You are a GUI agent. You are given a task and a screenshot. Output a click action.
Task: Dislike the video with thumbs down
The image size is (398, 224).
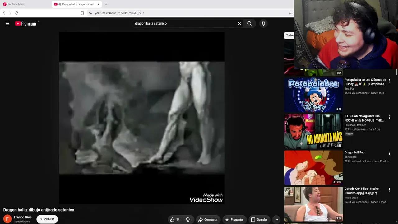(188, 220)
